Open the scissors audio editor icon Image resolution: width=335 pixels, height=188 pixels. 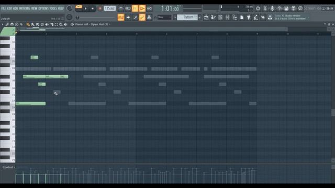coord(265,8)
